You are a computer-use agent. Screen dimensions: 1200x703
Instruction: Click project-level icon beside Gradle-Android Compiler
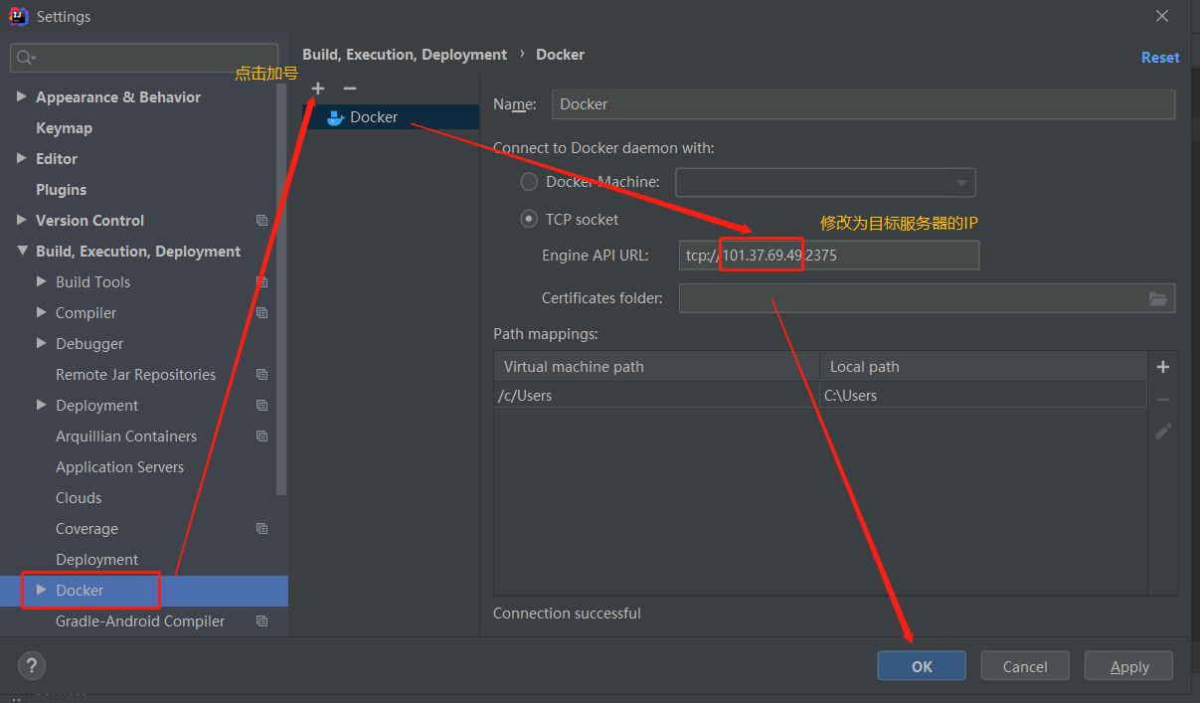tap(261, 621)
